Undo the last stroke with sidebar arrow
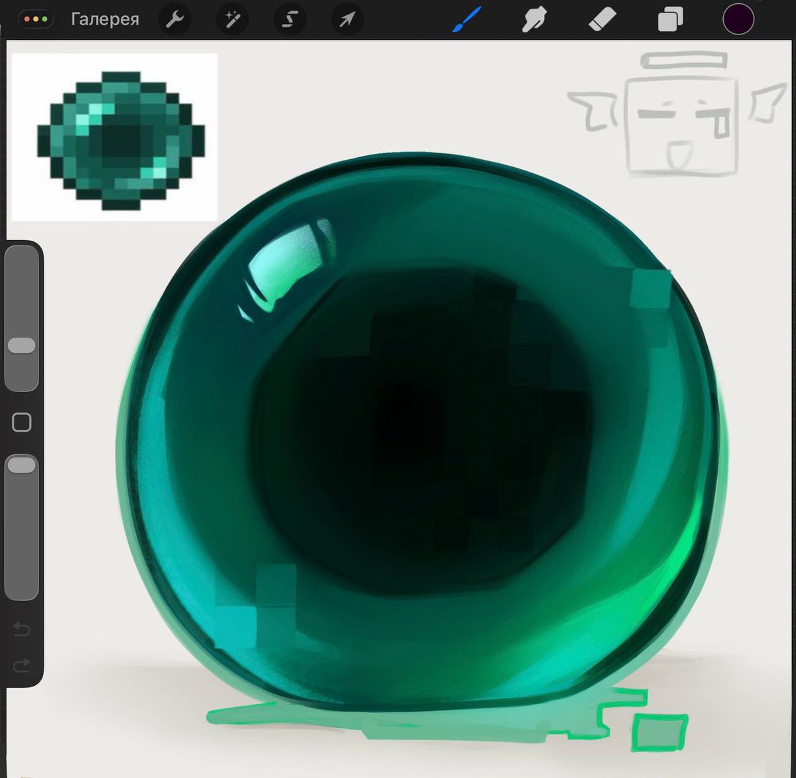796x778 pixels. pos(22,629)
